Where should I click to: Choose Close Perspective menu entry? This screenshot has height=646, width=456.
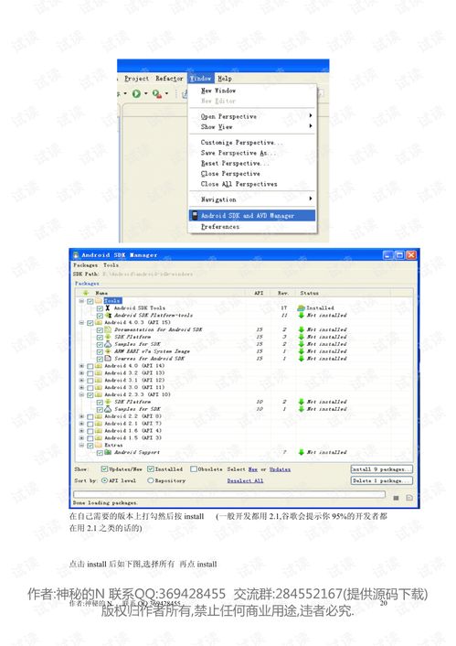click(230, 174)
